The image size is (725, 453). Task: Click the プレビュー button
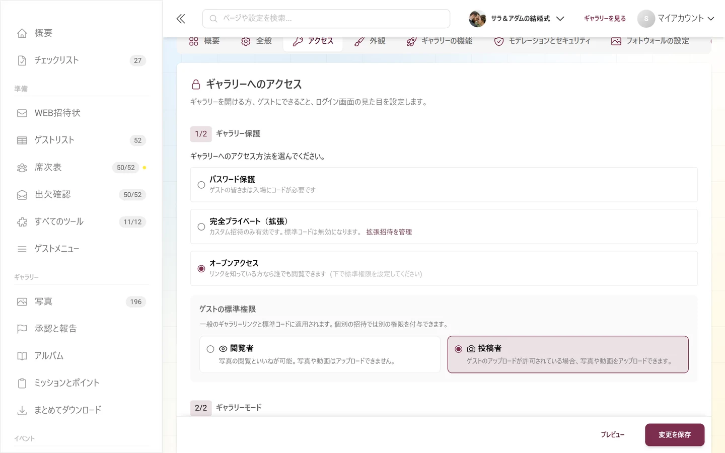point(612,435)
